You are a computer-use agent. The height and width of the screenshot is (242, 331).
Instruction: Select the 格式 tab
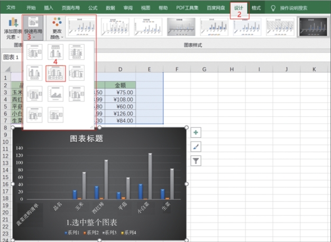click(x=256, y=8)
